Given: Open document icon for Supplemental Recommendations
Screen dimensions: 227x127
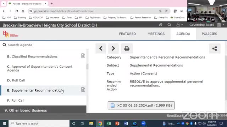Looking at the screenshot, I should pyautogui.click(x=83, y=90).
